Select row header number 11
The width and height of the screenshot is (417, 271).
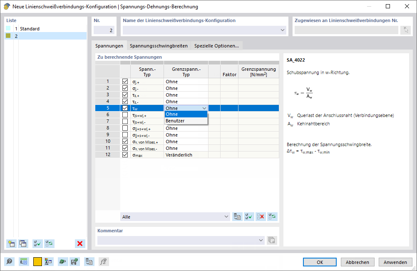pos(108,148)
